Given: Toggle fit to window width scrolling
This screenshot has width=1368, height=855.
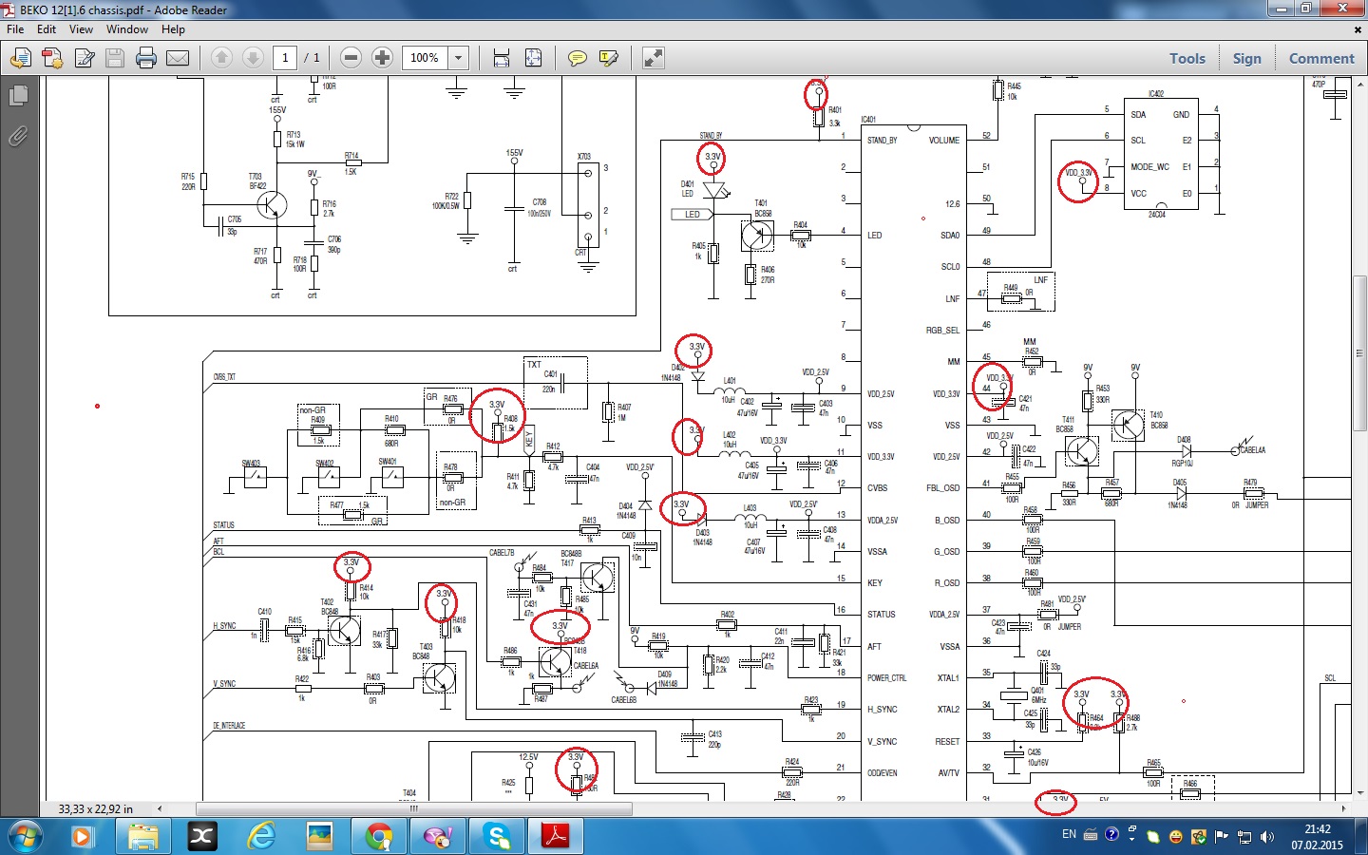Looking at the screenshot, I should 502,58.
